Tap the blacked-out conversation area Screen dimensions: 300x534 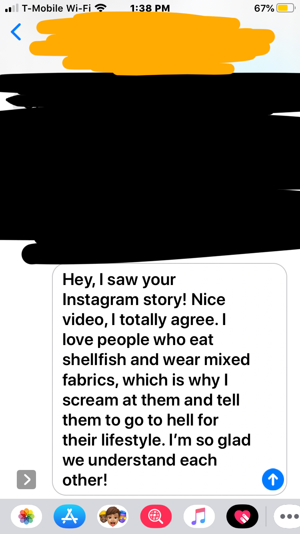coord(150,168)
